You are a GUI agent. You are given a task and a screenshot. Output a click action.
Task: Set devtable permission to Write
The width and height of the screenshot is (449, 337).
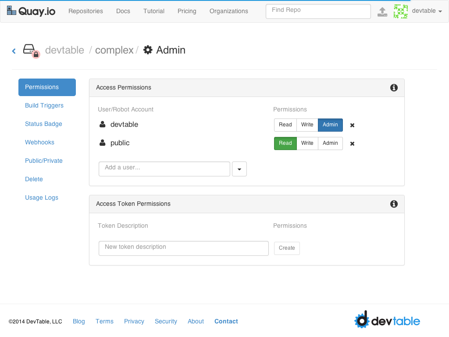coord(307,125)
